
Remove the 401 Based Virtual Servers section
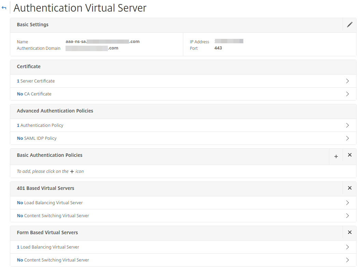349,188
